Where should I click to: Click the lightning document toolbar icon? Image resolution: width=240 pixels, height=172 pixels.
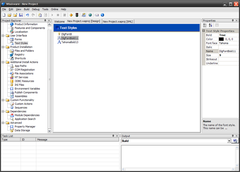[40, 15]
